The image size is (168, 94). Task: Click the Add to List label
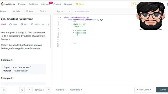(x=39, y=24)
